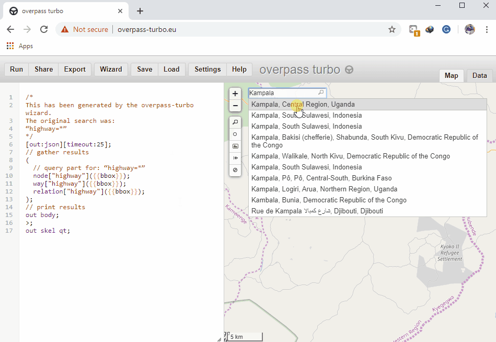496x342 pixels.
Task: Click the fullscreen image map control
Action: point(235,146)
